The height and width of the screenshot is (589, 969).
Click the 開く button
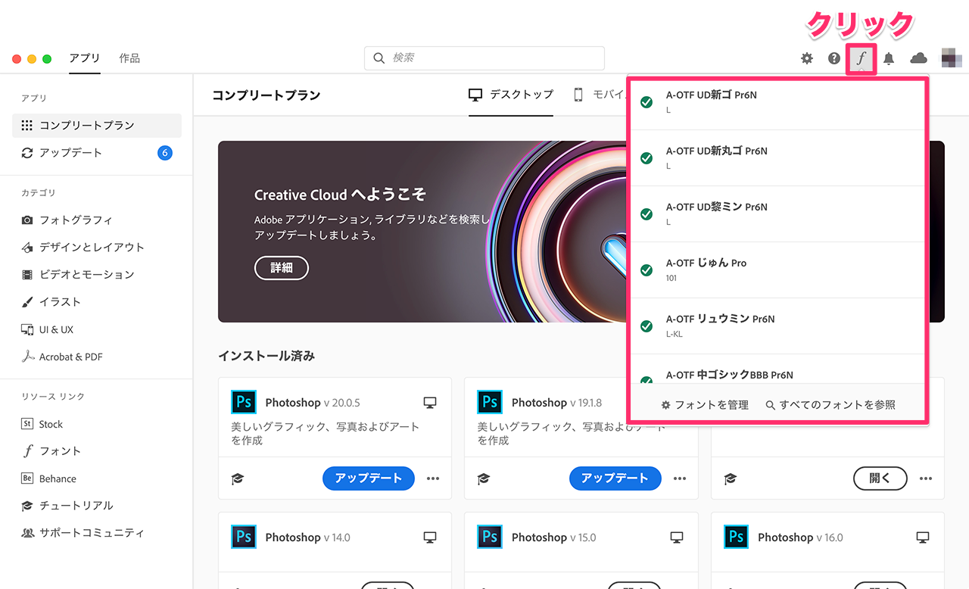pos(880,478)
